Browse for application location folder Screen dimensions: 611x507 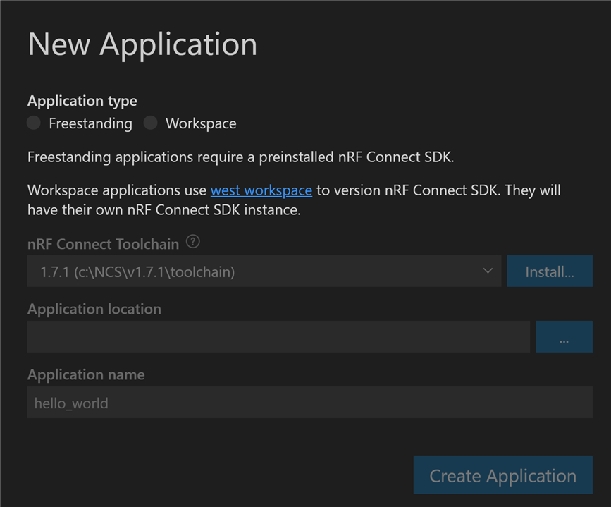(564, 336)
